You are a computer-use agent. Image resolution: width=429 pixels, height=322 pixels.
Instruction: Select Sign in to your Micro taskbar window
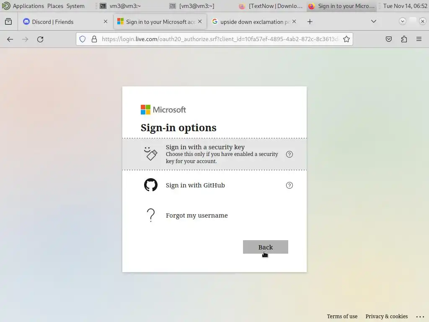[341, 6]
